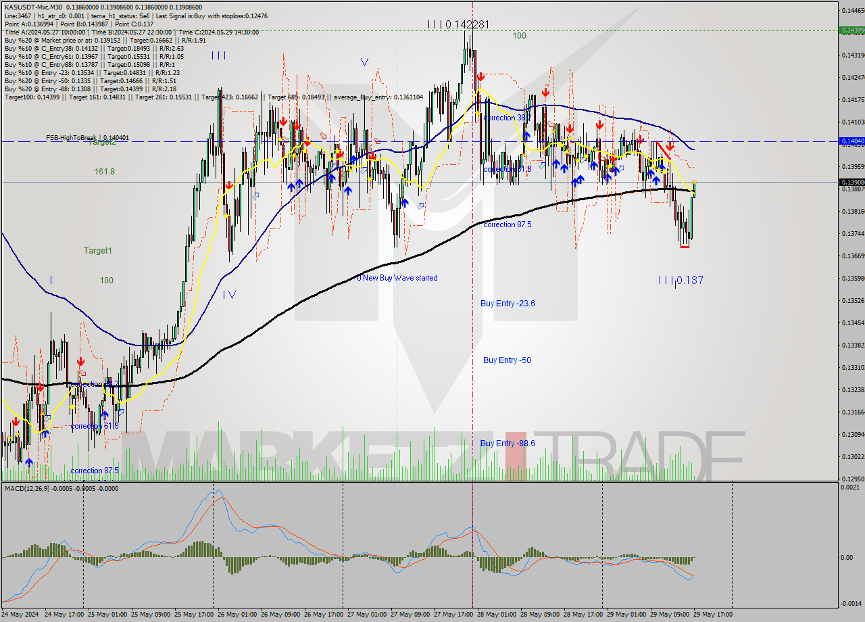
Task: Click the 0.13526 price axis value
Action: click(852, 300)
